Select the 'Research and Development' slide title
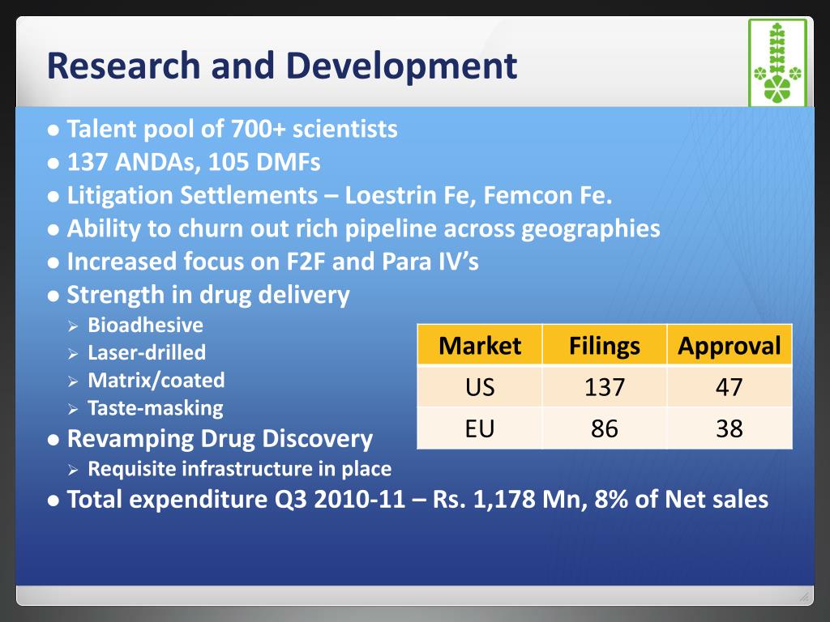The image size is (830, 622). [282, 66]
